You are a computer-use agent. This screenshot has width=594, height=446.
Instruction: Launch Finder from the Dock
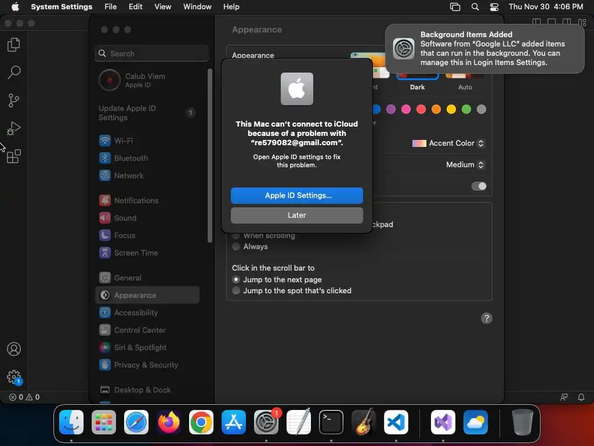tap(71, 422)
